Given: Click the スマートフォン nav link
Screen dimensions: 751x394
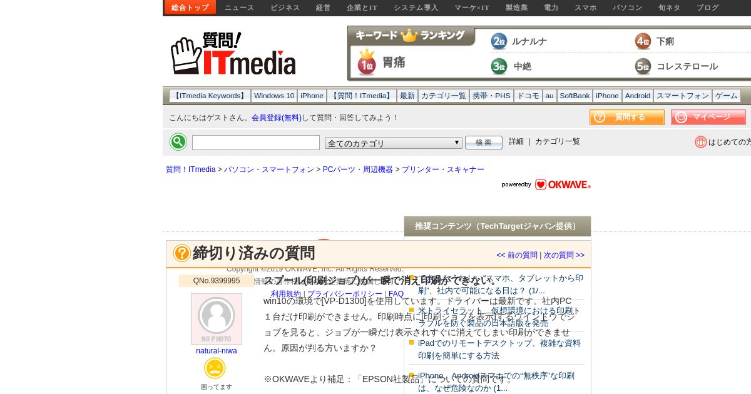Looking at the screenshot, I should 683,96.
